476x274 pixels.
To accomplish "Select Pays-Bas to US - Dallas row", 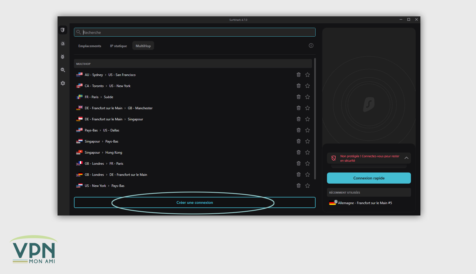I will click(x=193, y=130).
